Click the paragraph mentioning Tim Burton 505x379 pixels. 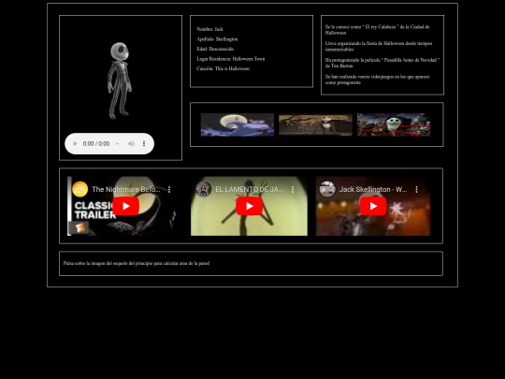[382, 63]
